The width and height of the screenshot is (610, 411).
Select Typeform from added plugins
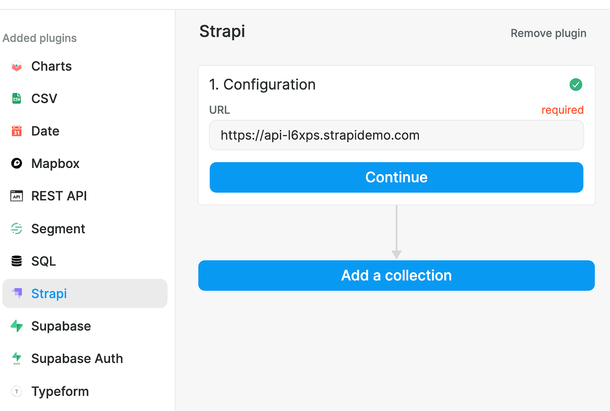(x=60, y=392)
